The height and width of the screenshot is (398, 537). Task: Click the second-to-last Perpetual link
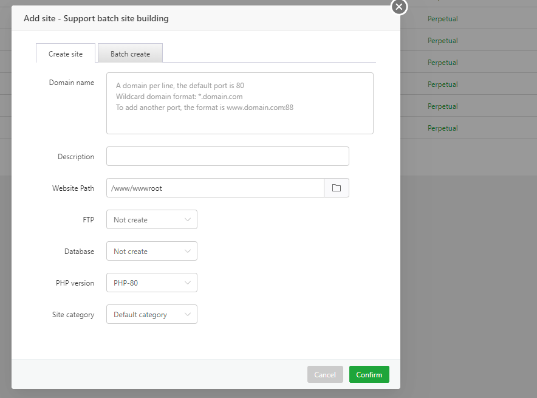click(x=442, y=106)
